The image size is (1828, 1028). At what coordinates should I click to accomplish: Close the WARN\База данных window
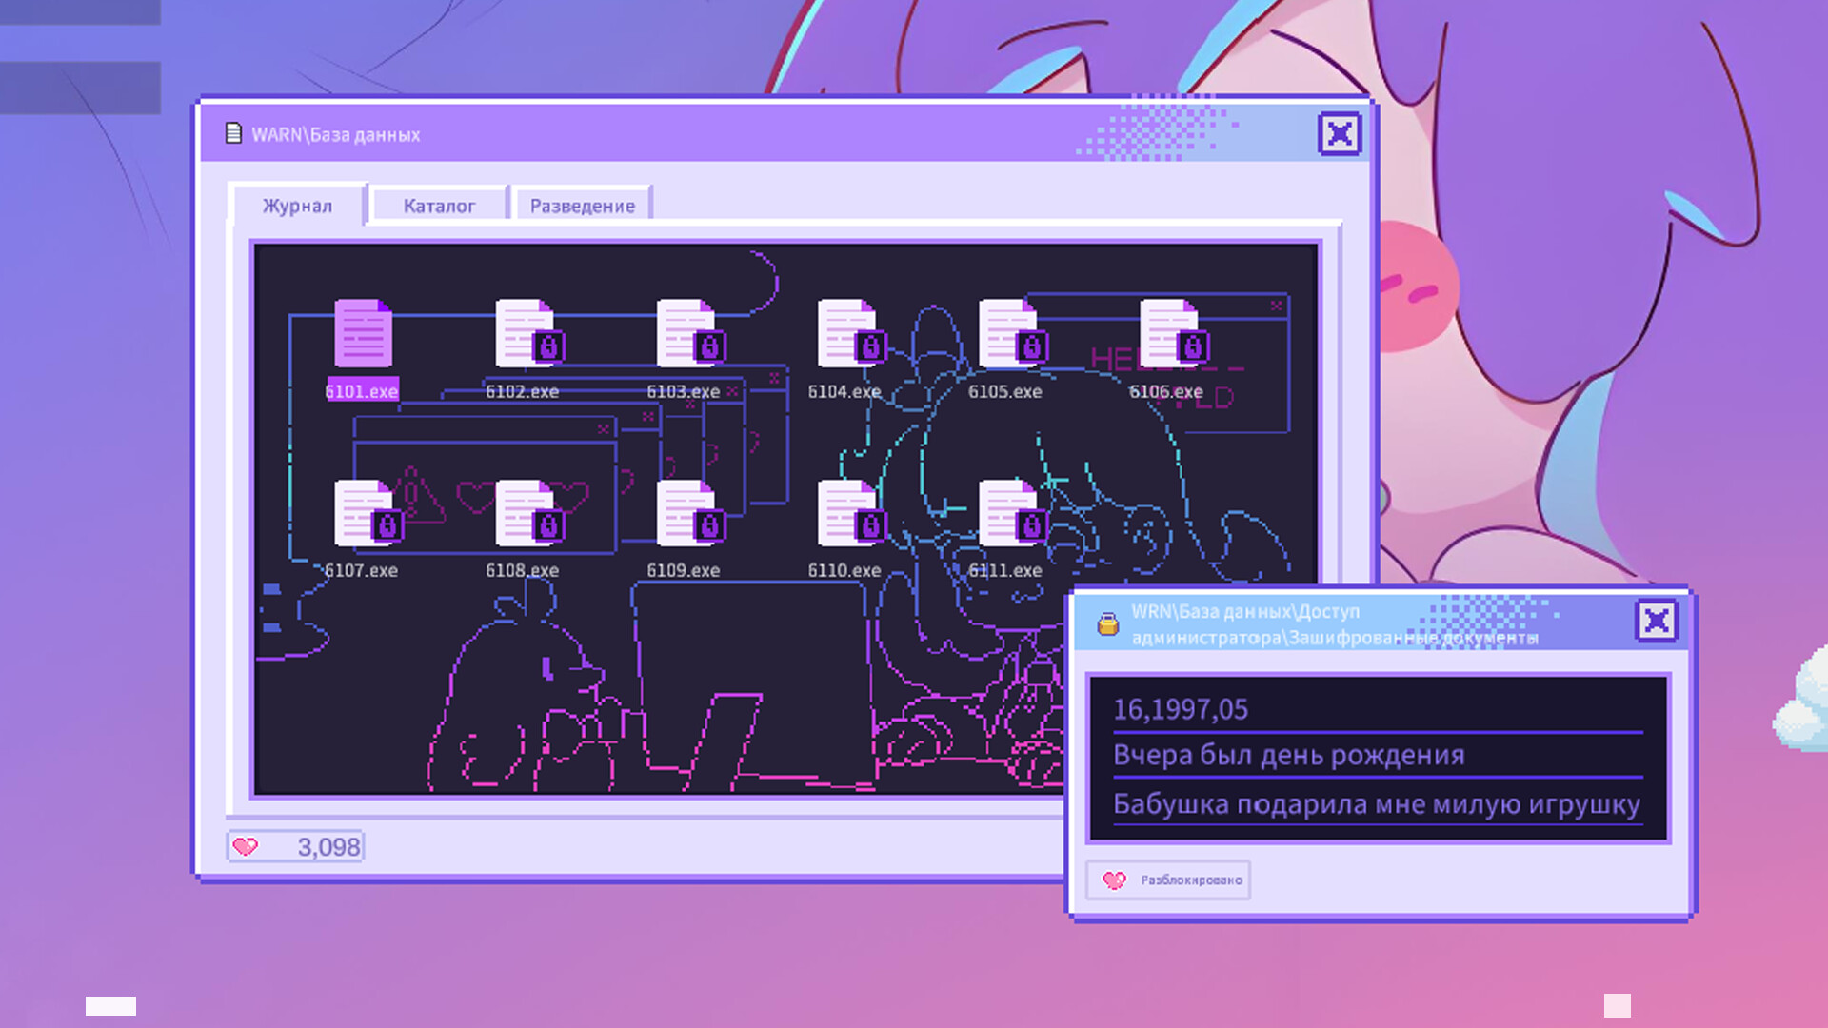click(x=1340, y=134)
